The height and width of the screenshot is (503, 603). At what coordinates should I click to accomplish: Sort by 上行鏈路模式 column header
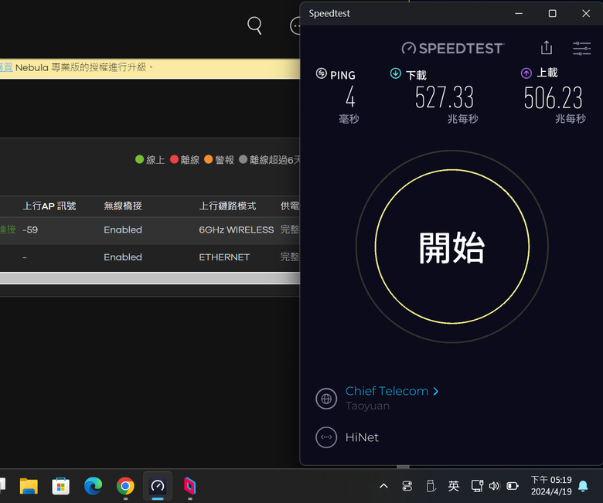(227, 206)
